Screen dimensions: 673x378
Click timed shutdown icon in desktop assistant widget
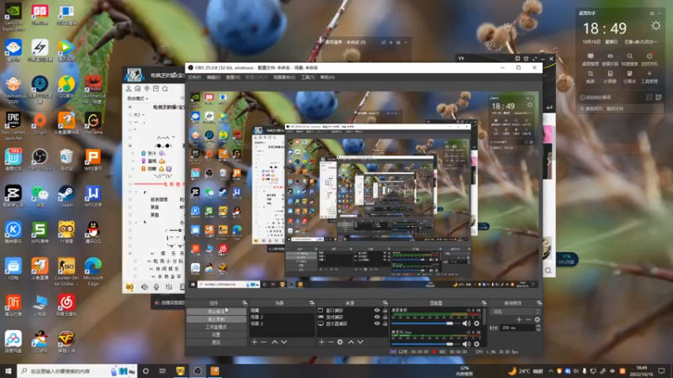point(649,59)
